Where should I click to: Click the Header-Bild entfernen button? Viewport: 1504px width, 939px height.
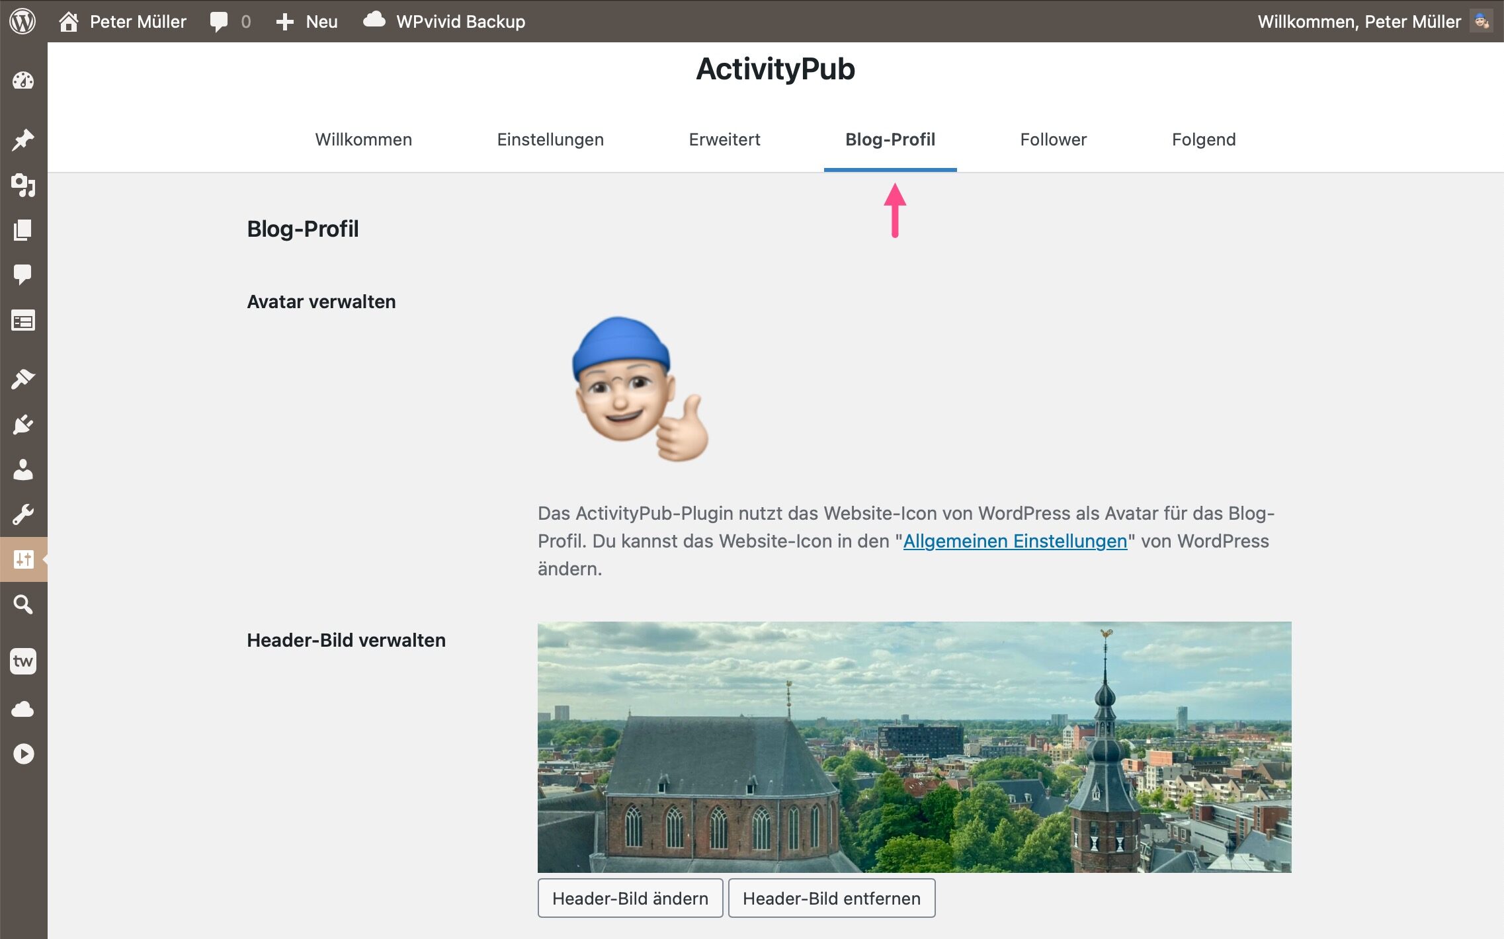click(831, 898)
